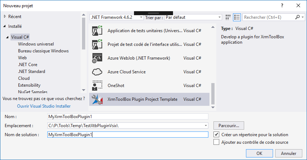Click the search magnifier icon

coord(297,17)
